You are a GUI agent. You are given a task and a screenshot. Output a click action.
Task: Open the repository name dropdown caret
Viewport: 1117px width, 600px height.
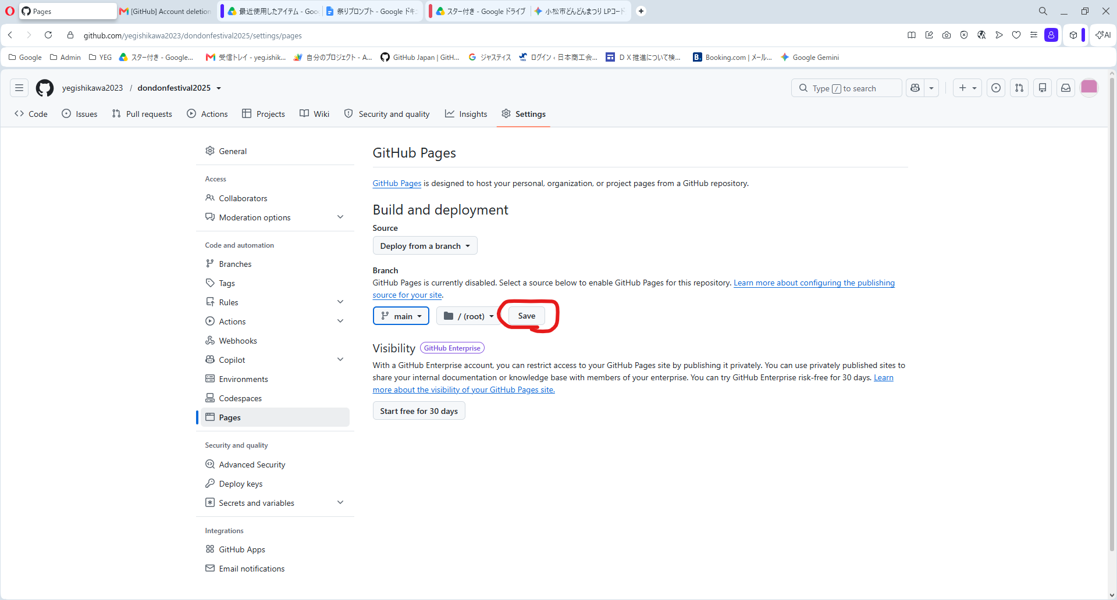click(x=219, y=88)
